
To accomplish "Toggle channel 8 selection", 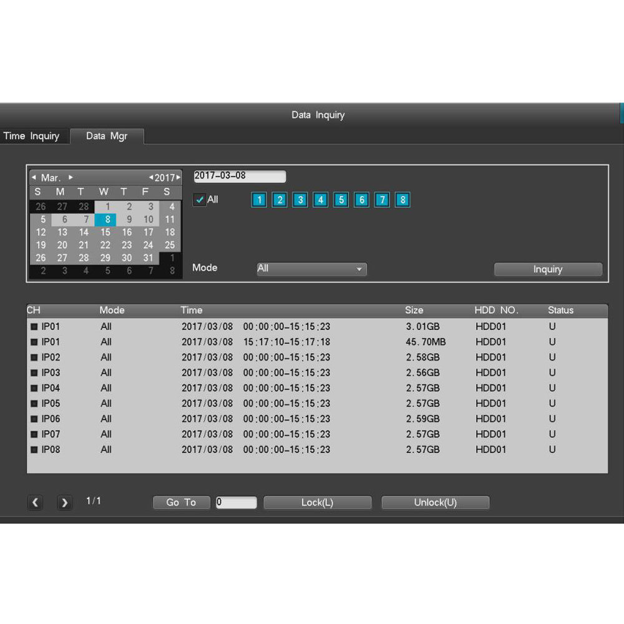I will coord(402,200).
